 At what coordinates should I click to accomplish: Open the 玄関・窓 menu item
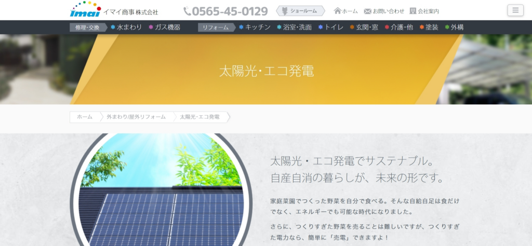[x=367, y=27]
